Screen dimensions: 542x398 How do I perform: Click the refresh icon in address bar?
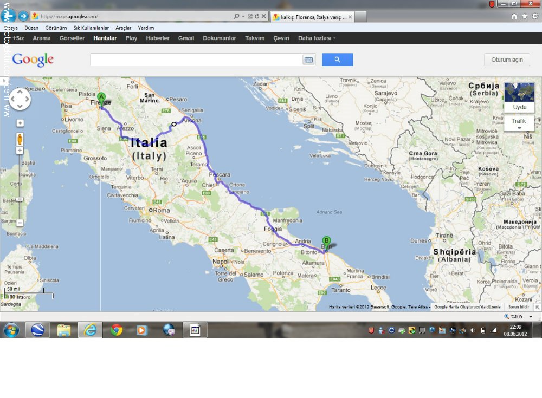point(257,16)
